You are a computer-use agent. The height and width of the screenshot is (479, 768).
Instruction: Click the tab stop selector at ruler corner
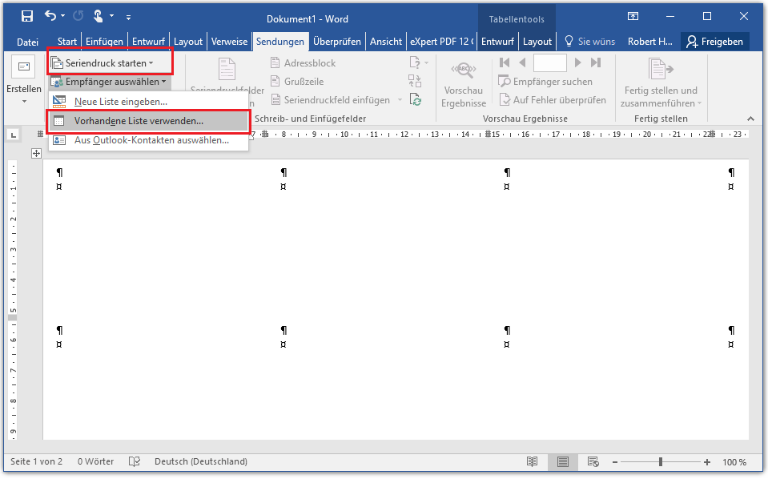(x=13, y=135)
